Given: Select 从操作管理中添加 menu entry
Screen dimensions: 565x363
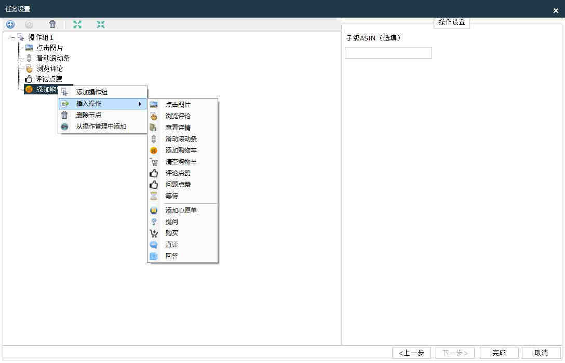Looking at the screenshot, I should [x=101, y=127].
